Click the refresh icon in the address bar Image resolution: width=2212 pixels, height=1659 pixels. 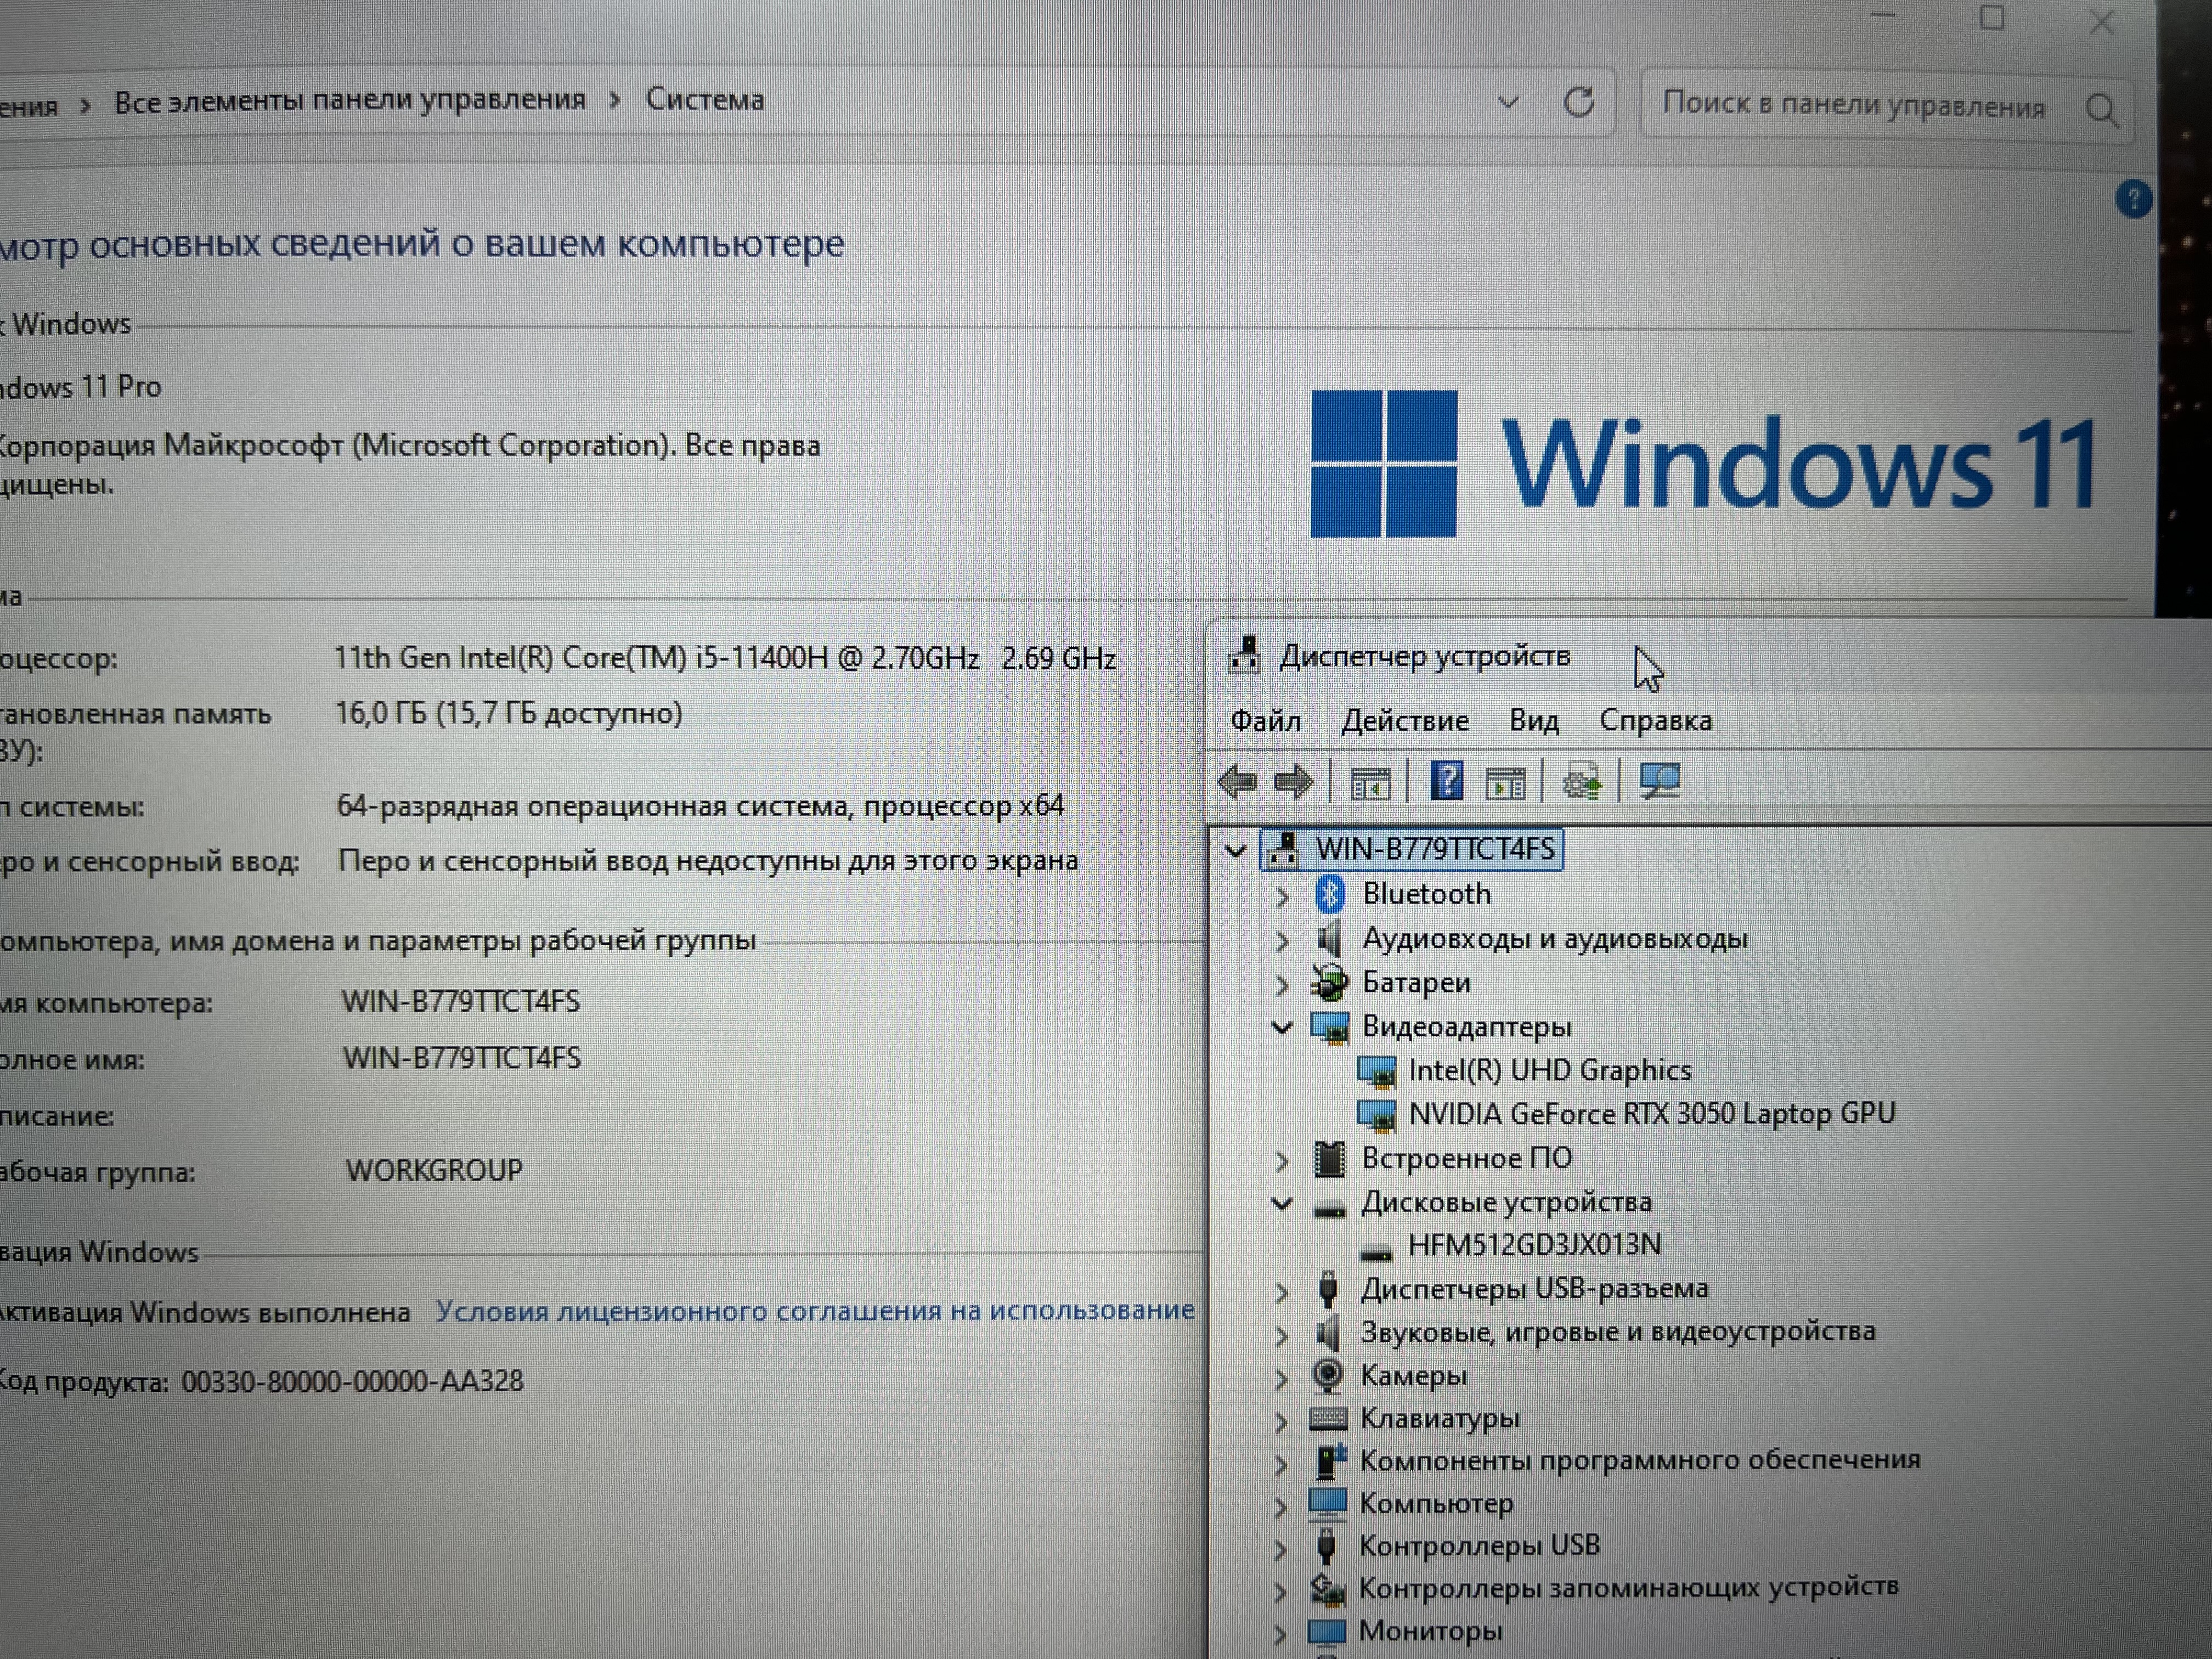point(1578,102)
